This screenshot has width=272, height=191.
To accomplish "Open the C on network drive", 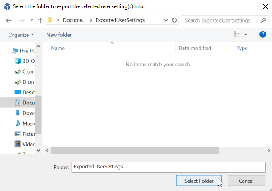I will [24, 71].
